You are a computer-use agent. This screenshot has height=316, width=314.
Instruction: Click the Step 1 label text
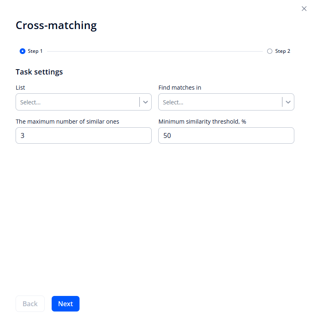click(35, 51)
